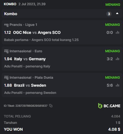Click the BC.GAME logo
This screenshot has height=134, width=123.
[x=109, y=106]
